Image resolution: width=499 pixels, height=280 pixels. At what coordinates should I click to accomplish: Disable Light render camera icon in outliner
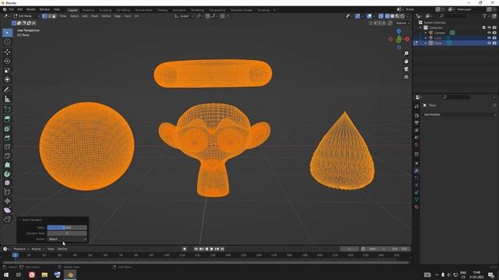494,38
